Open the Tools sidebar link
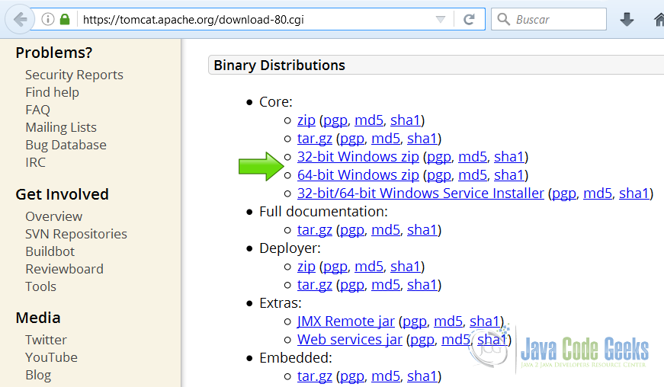This screenshot has height=387, width=664. pos(40,286)
